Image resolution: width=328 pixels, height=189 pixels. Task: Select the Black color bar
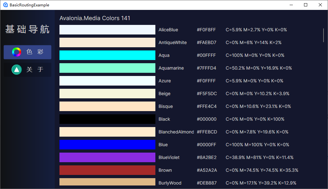pyautogui.click(x=107, y=119)
